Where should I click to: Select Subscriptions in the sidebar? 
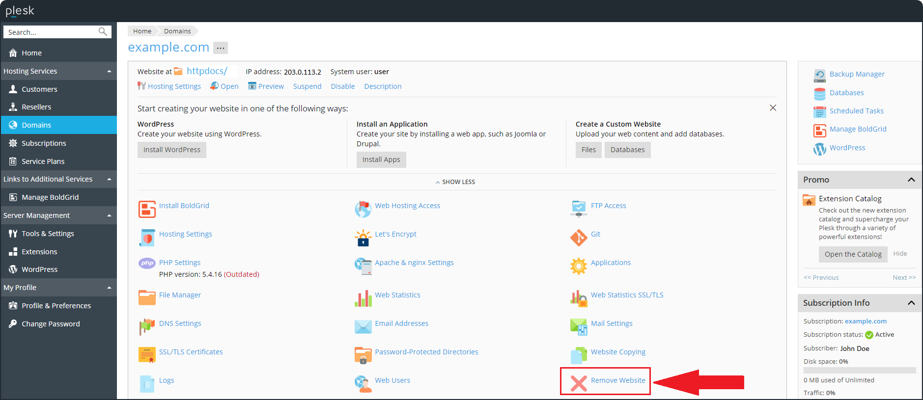44,143
